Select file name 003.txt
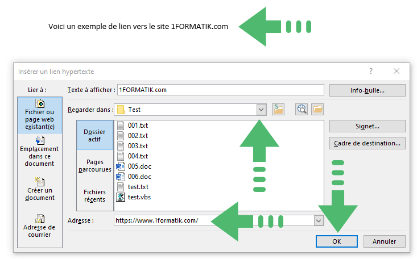This screenshot has height=259, width=417. 138,146
